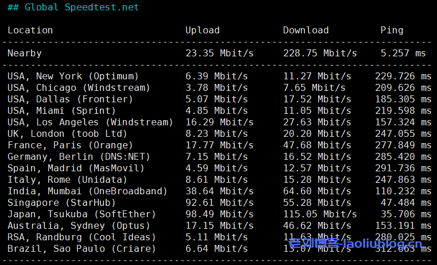Click the Ping column header
The height and width of the screenshot is (265, 437).
pos(392,30)
